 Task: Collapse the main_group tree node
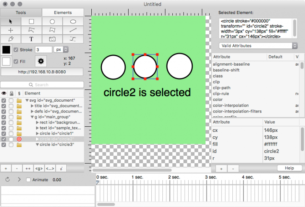(x=32, y=117)
